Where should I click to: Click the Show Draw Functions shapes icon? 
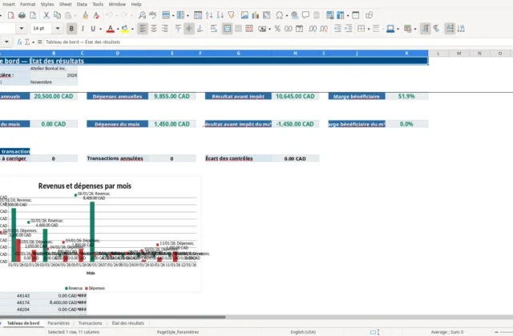[369, 15]
